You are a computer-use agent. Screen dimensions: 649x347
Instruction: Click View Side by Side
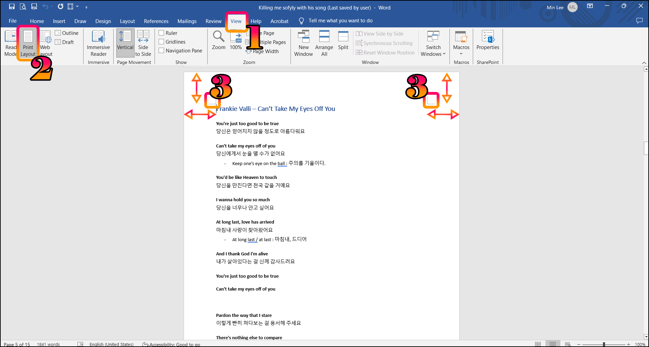[380, 33]
